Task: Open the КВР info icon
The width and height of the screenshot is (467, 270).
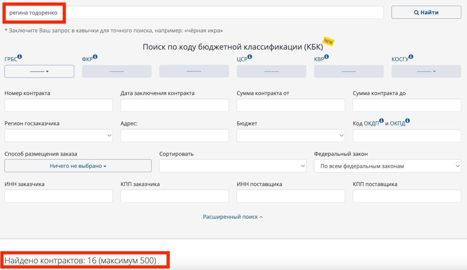Action: click(x=327, y=57)
